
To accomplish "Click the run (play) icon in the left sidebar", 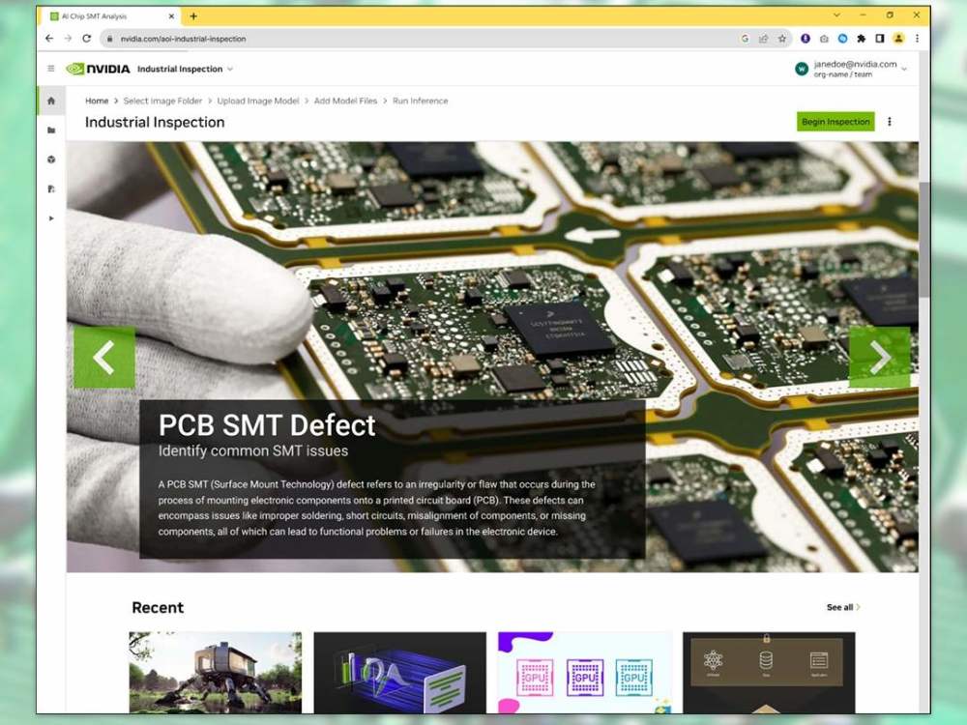I will [51, 218].
